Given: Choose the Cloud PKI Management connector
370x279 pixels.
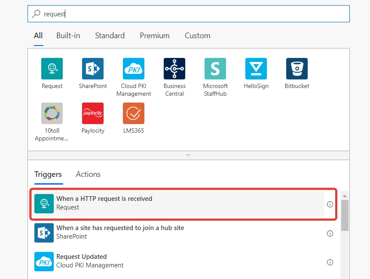Looking at the screenshot, I should pyautogui.click(x=134, y=69).
